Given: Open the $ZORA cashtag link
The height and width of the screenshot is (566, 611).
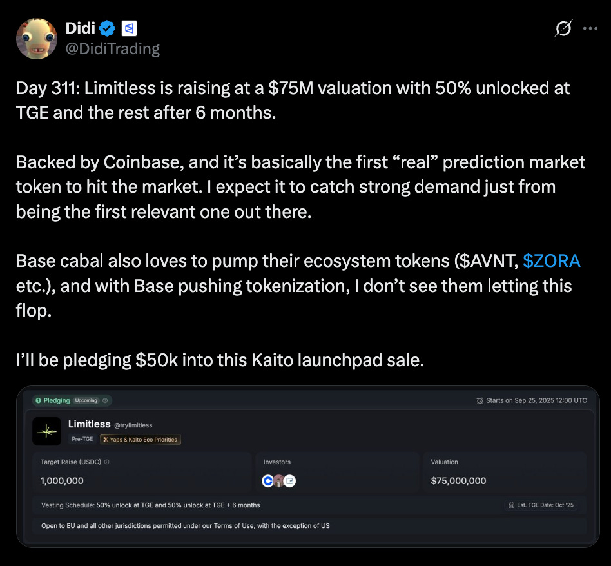Looking at the screenshot, I should [x=552, y=261].
